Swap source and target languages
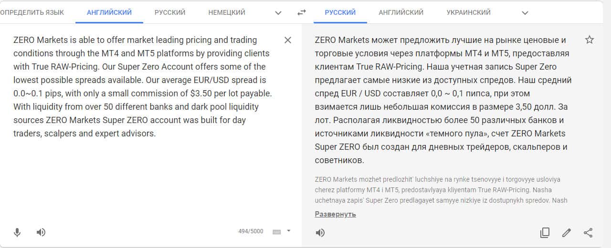 pyautogui.click(x=302, y=12)
